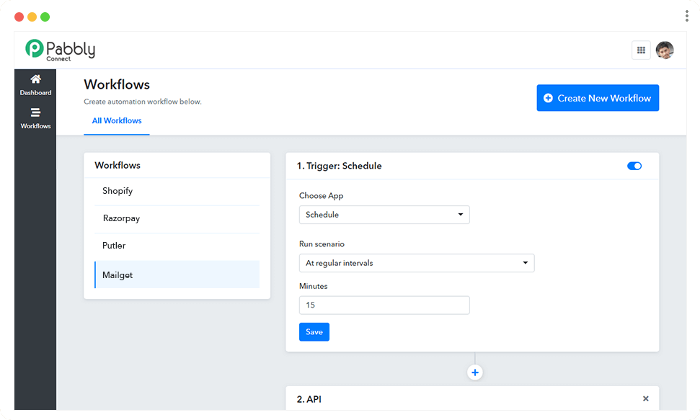The height and width of the screenshot is (420, 700).
Task: Click the Pabbly Connect logo
Action: [60, 50]
